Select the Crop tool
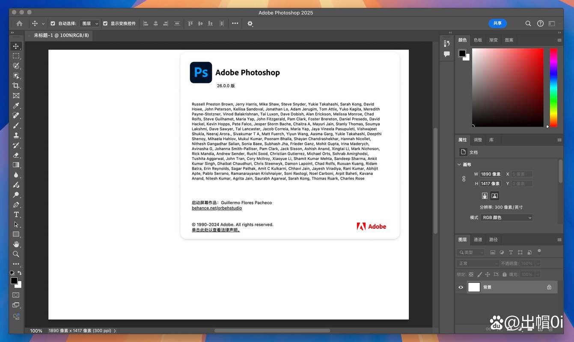This screenshot has height=342, width=574. pos(16,85)
